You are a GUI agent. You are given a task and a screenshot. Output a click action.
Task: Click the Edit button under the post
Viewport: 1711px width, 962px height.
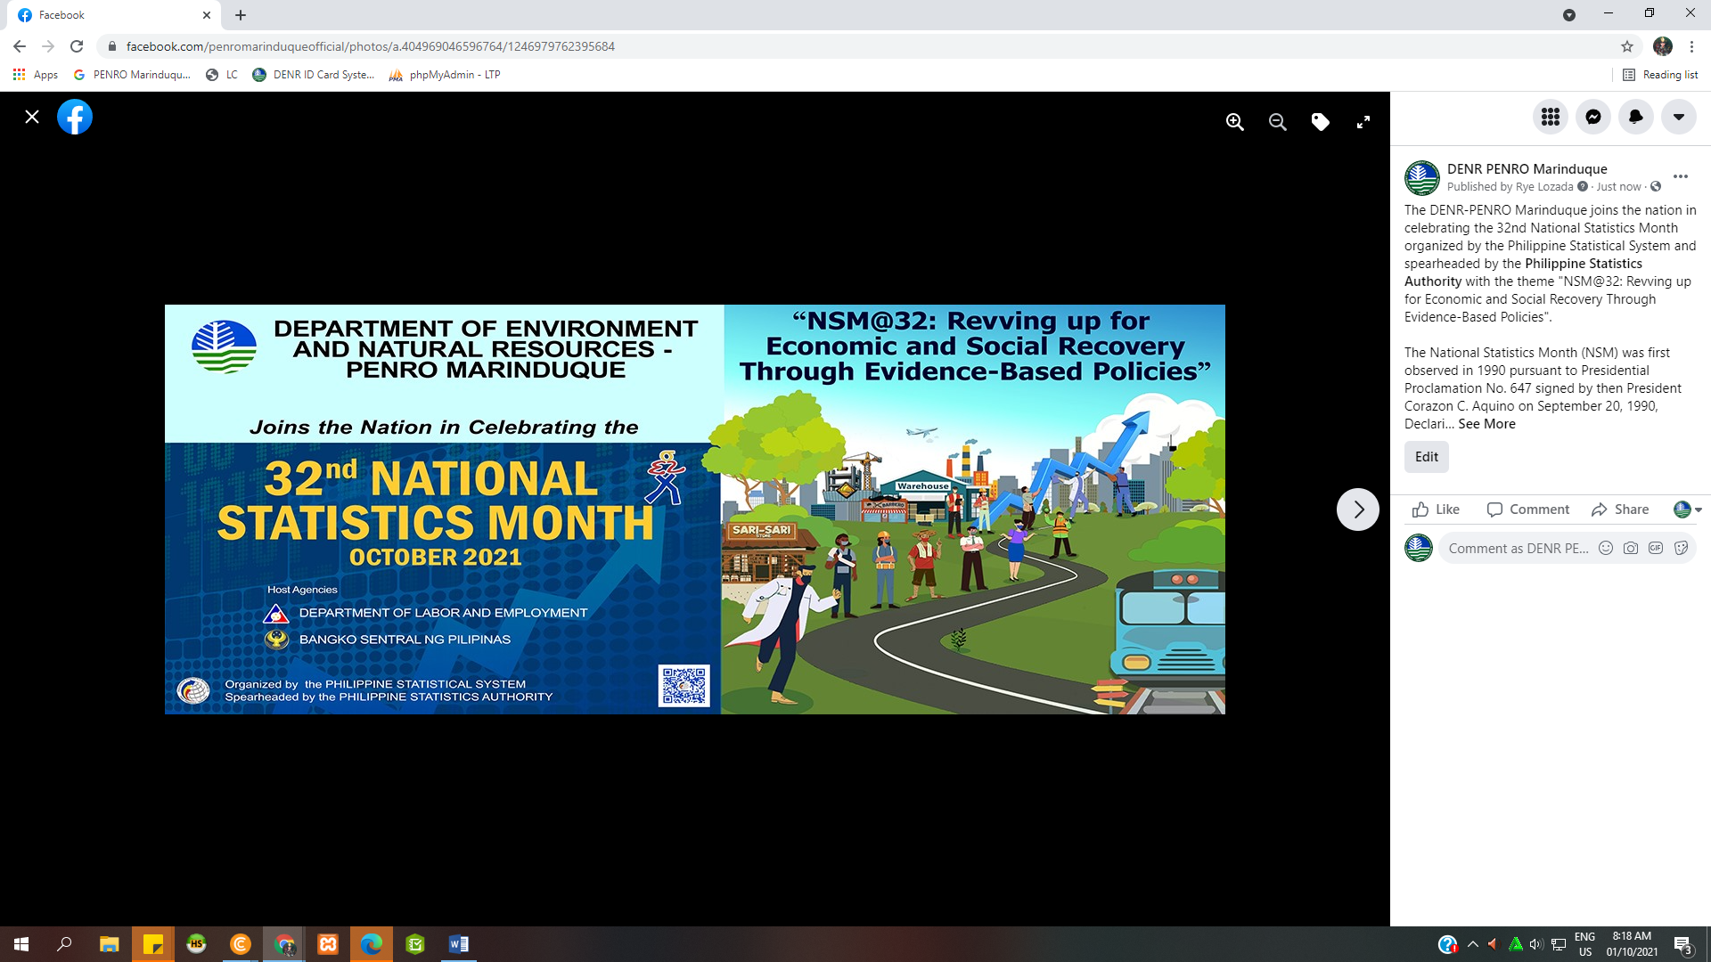tap(1427, 457)
